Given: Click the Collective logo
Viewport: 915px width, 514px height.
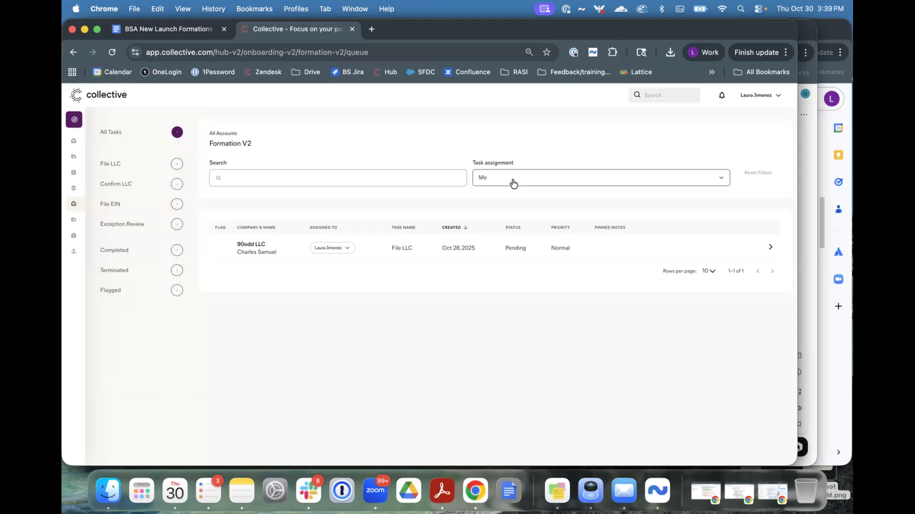Looking at the screenshot, I should pyautogui.click(x=99, y=95).
